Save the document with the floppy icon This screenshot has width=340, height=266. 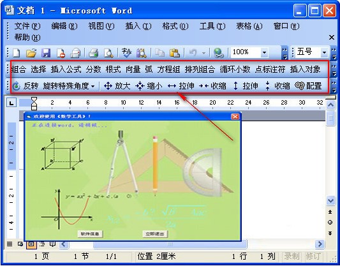[x=46, y=53]
